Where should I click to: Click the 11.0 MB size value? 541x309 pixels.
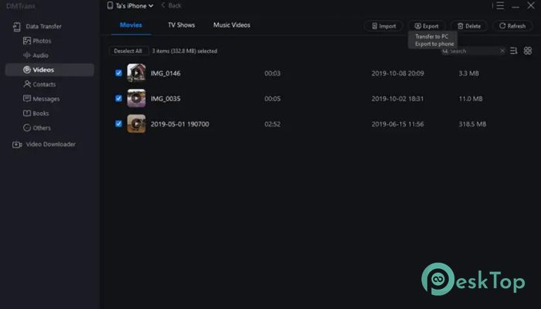click(x=470, y=99)
